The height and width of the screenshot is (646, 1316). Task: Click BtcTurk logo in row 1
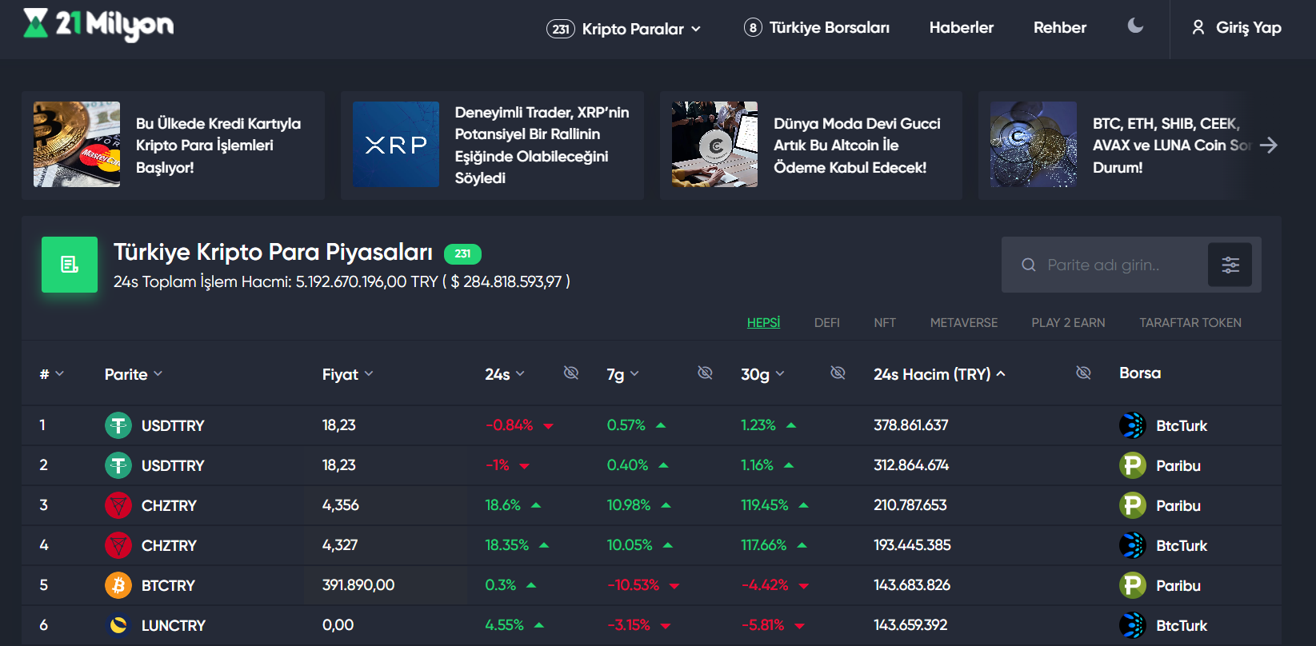click(1133, 425)
